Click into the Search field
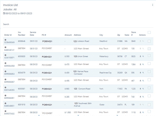 pos(78,24)
